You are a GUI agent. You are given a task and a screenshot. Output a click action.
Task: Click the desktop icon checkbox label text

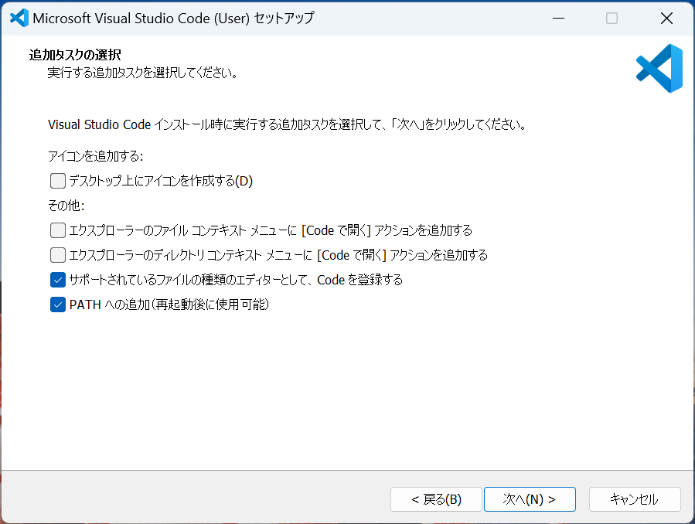click(x=162, y=180)
